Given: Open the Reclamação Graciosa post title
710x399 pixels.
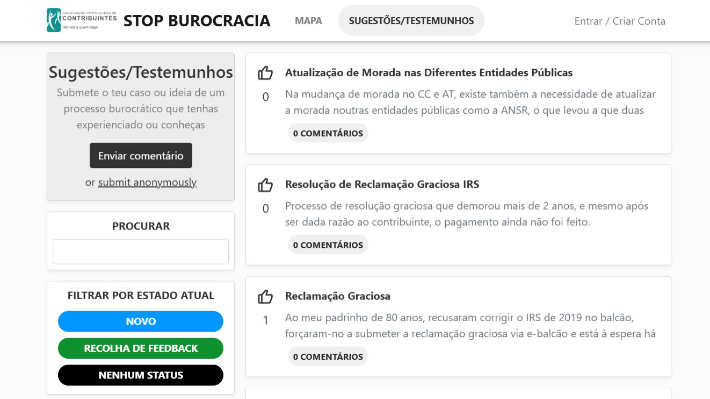Looking at the screenshot, I should (x=337, y=296).
